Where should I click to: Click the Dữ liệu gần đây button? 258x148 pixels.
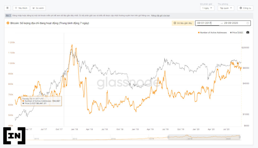(x=183, y=23)
